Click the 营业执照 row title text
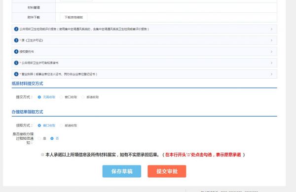The image size is (296, 192). tap(59, 74)
